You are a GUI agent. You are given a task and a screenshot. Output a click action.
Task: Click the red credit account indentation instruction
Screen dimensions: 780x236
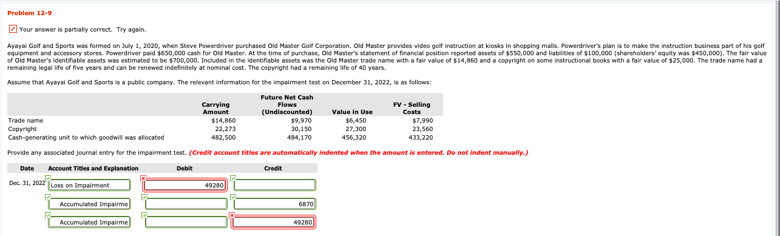coord(359,152)
